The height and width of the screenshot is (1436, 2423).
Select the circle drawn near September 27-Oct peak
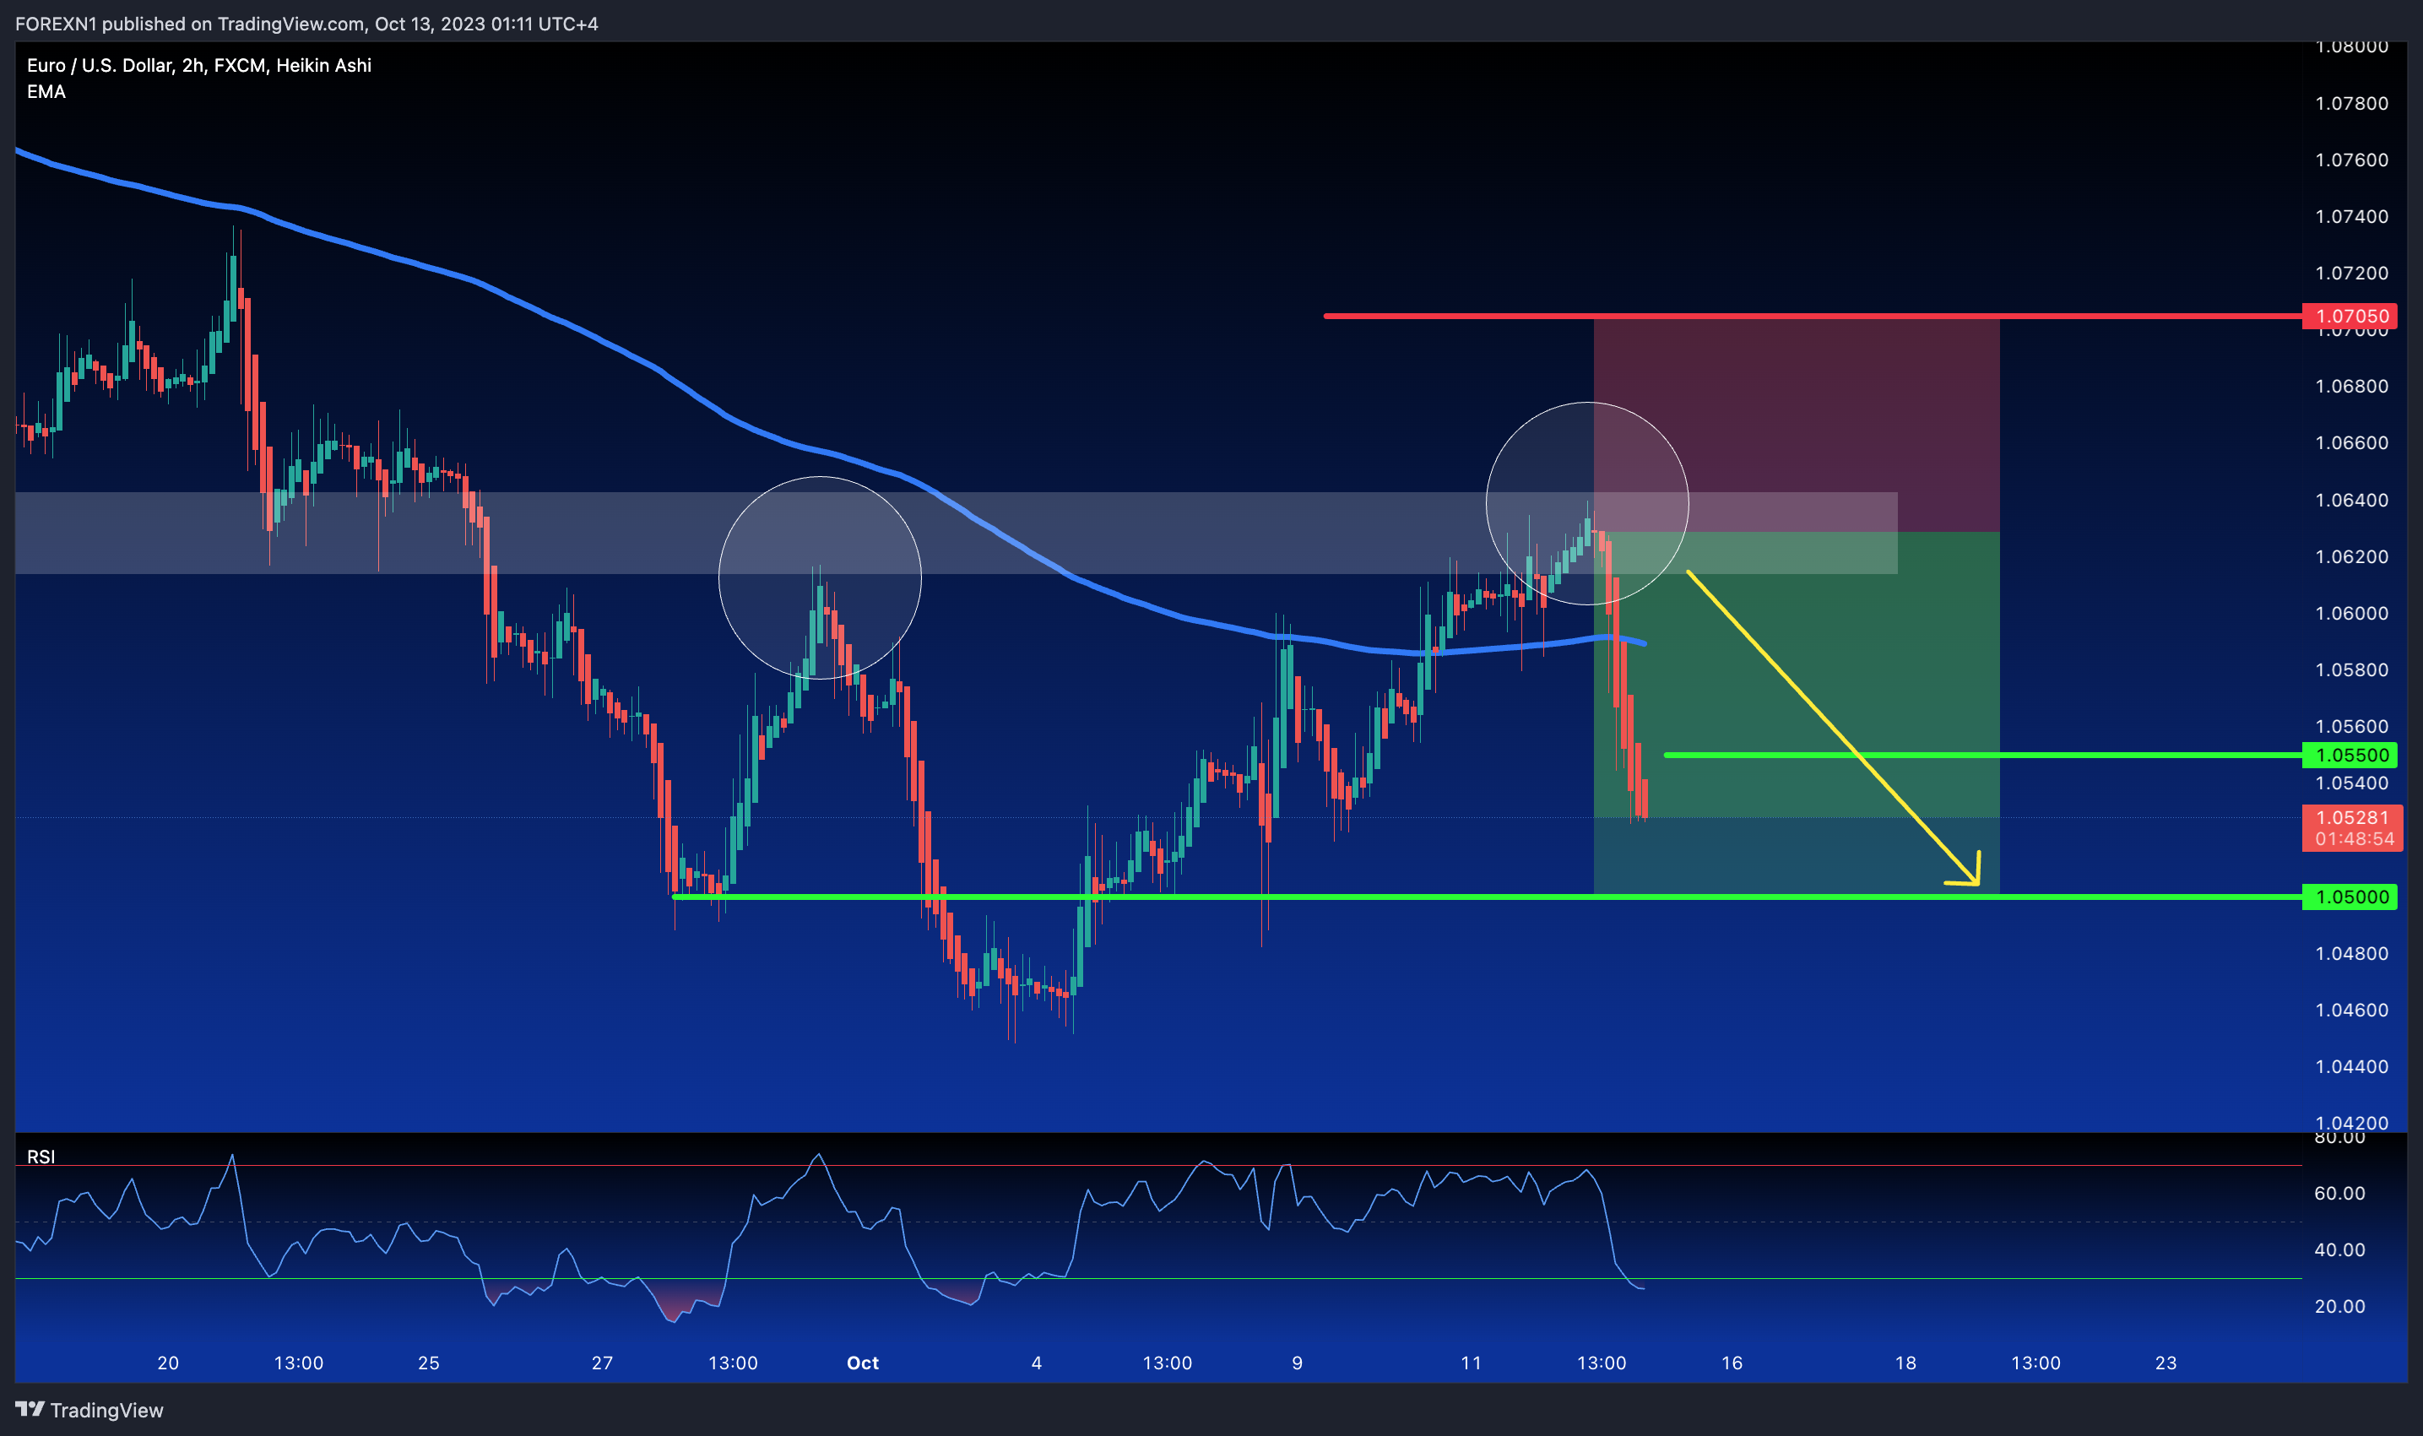tap(820, 577)
